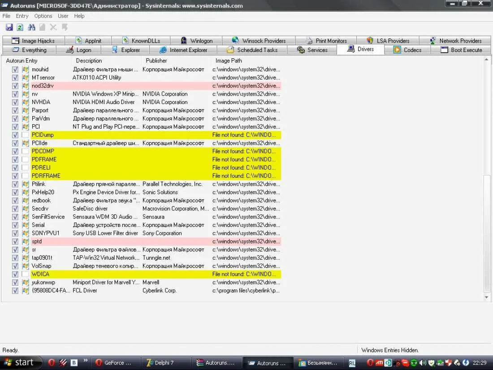Select the Serial entry name
The image size is (493, 370).
tap(38, 225)
